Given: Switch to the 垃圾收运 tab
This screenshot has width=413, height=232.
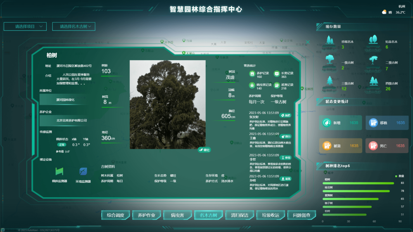Looking at the screenshot, I should 271,215.
